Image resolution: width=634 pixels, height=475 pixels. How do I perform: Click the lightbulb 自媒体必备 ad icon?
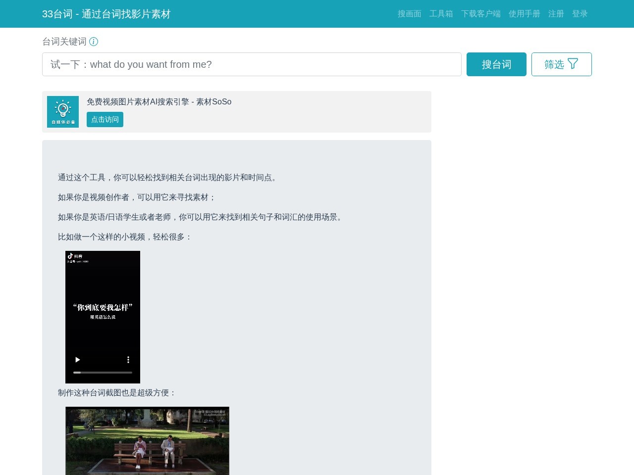pos(63,112)
